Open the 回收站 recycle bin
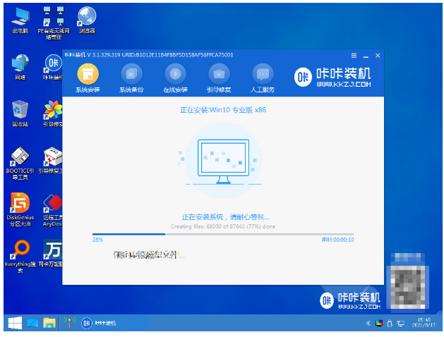 pyautogui.click(x=20, y=114)
